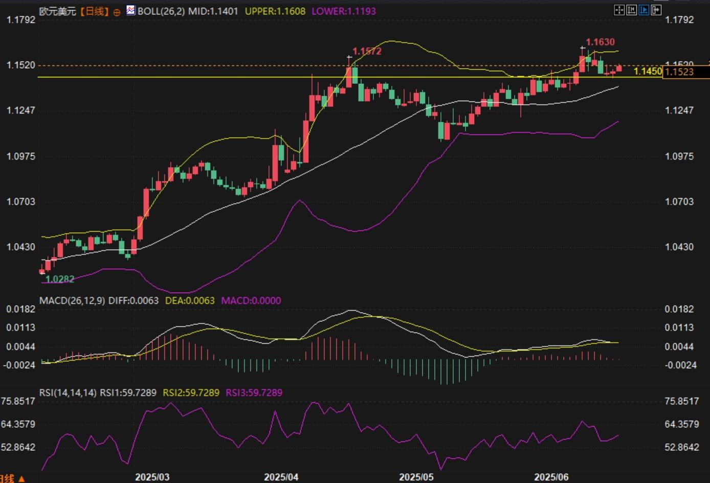This screenshot has height=483, width=710.
Task: Click the 2025/06 date label
Action: pos(551,477)
